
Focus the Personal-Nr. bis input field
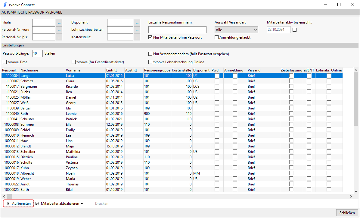click(x=44, y=37)
